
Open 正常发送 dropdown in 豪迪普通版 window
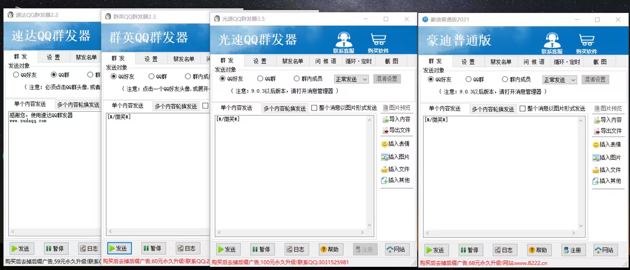559,80
